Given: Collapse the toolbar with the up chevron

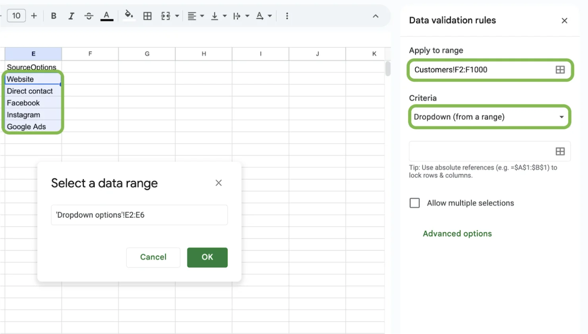Looking at the screenshot, I should pos(375,16).
